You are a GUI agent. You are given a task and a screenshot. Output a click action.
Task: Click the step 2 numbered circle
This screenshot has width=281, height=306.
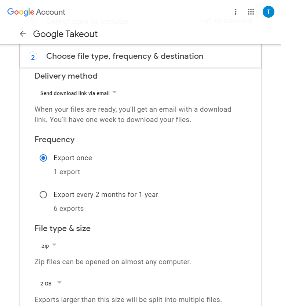point(33,56)
